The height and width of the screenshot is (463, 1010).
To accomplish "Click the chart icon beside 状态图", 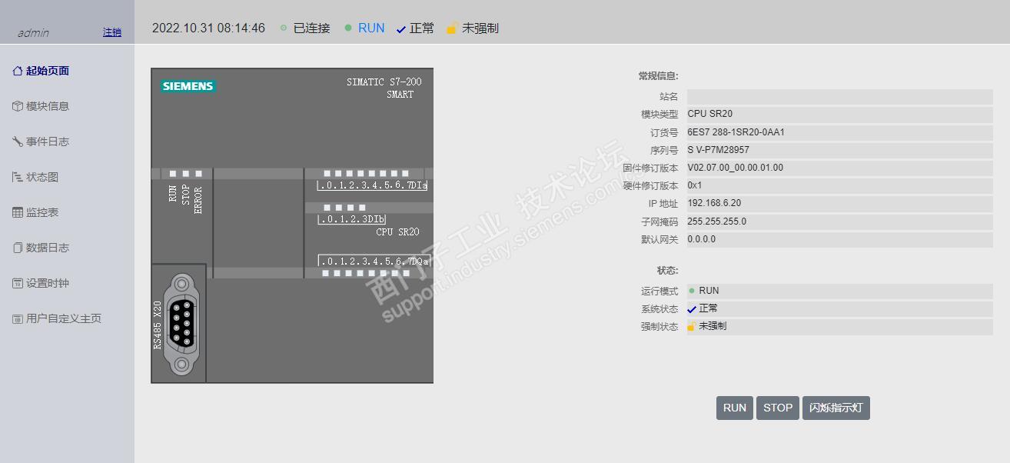I will click(18, 177).
